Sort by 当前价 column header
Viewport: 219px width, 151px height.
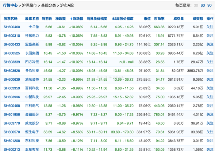(x=47, y=19)
